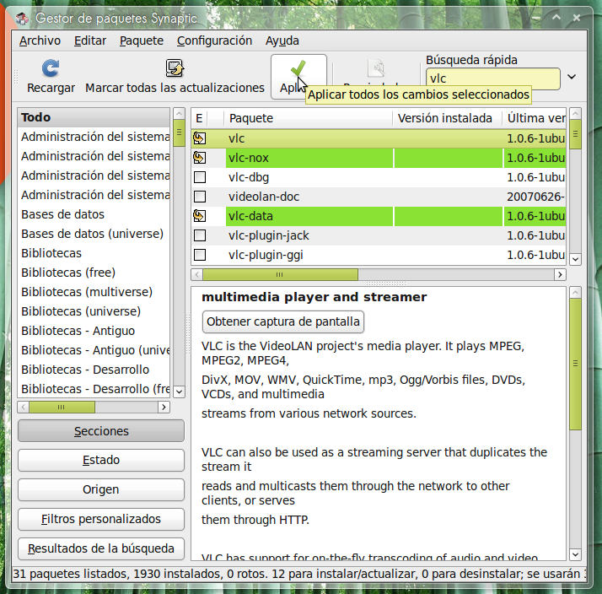Click the package list vertical scrollbar thumb
Screen dimensions: 602x594
click(575, 134)
